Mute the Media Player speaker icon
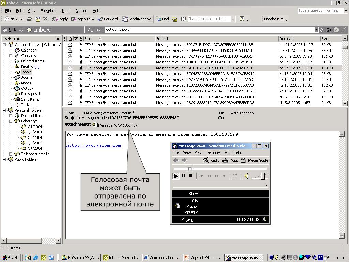The height and width of the screenshot is (262, 349). coord(247,176)
